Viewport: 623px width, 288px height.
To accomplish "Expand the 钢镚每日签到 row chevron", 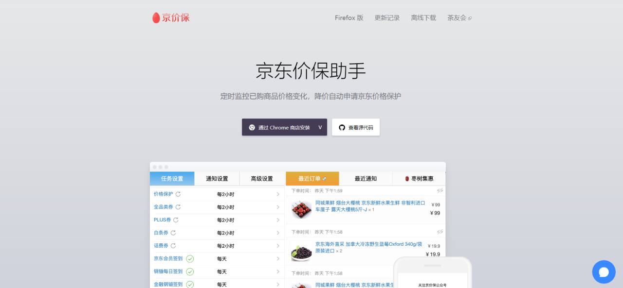I will [x=278, y=272].
